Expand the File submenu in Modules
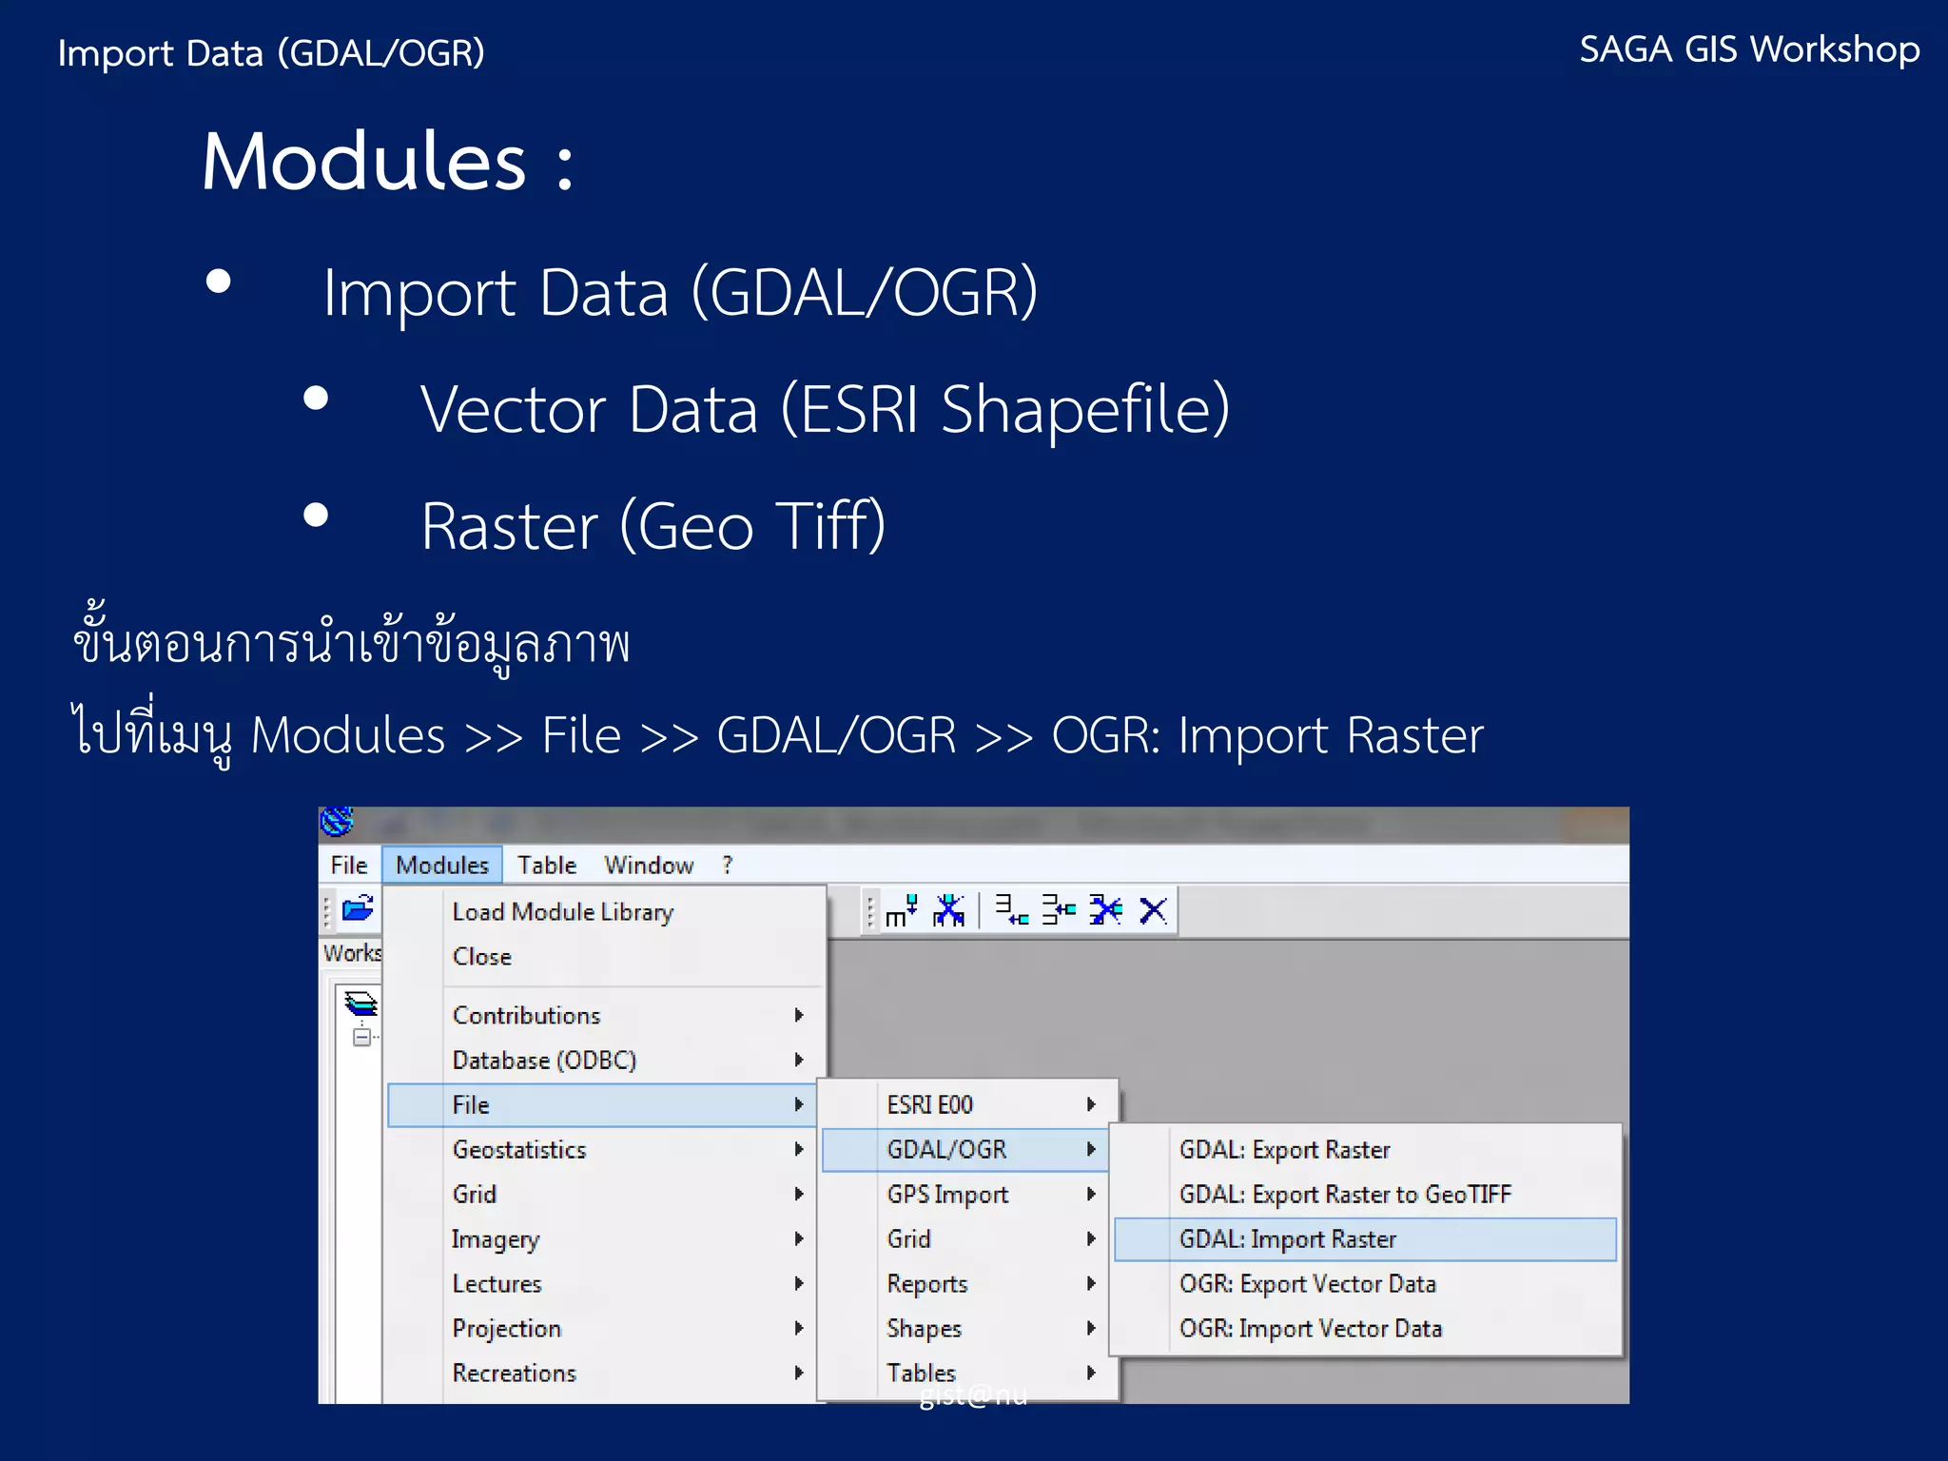 (x=602, y=1104)
